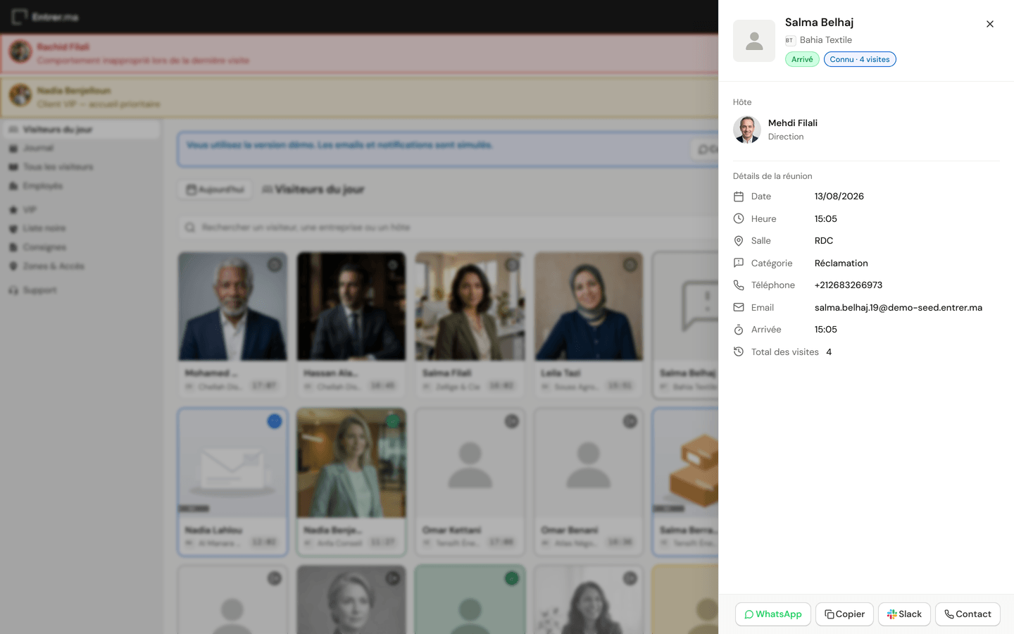
Task: Click the "Arrivée" field label
Action: 766,330
